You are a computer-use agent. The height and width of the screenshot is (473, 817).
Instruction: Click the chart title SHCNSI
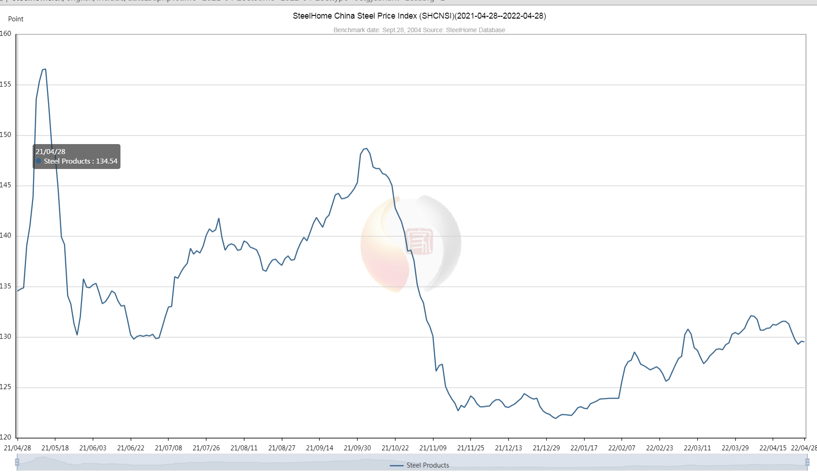click(420, 16)
